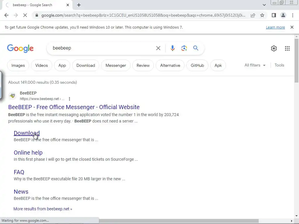The width and height of the screenshot is (299, 224).
Task: Click the BeeBEEP site name above the URL
Action: 28,93
